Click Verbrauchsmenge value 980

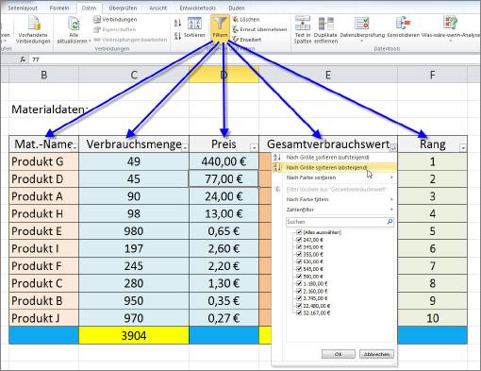click(134, 231)
